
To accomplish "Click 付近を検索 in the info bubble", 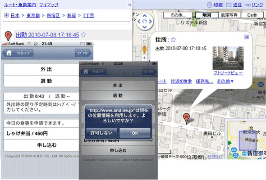I will (181, 81).
